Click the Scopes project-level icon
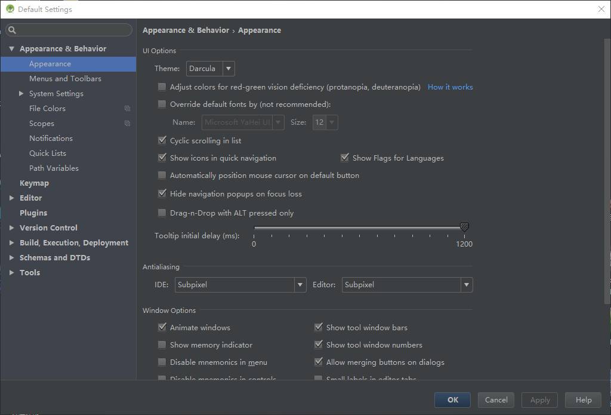Image resolution: width=611 pixels, height=415 pixels. [127, 123]
